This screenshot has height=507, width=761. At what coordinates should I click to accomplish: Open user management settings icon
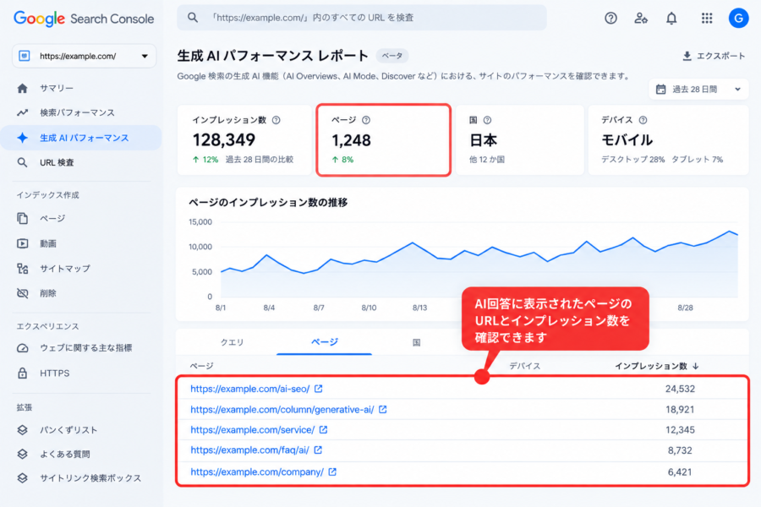[x=641, y=19]
